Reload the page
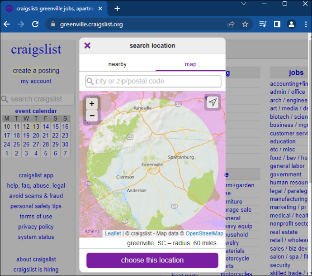The height and width of the screenshot is (276, 312). (34, 24)
